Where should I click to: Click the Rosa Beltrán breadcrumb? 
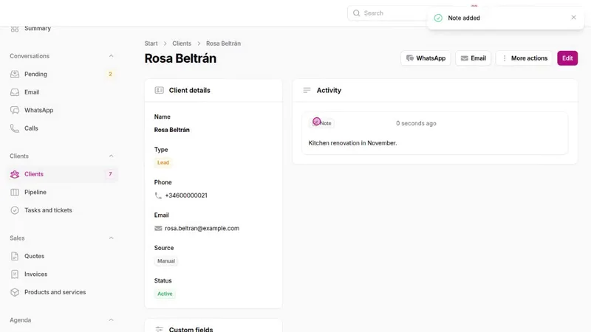[x=223, y=44]
